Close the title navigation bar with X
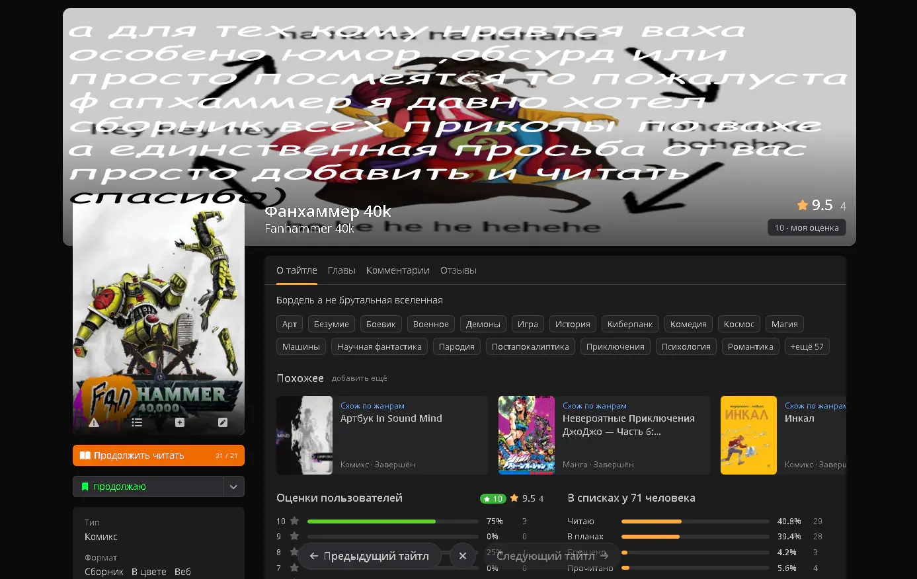Image resolution: width=917 pixels, height=579 pixels. pyautogui.click(x=463, y=556)
